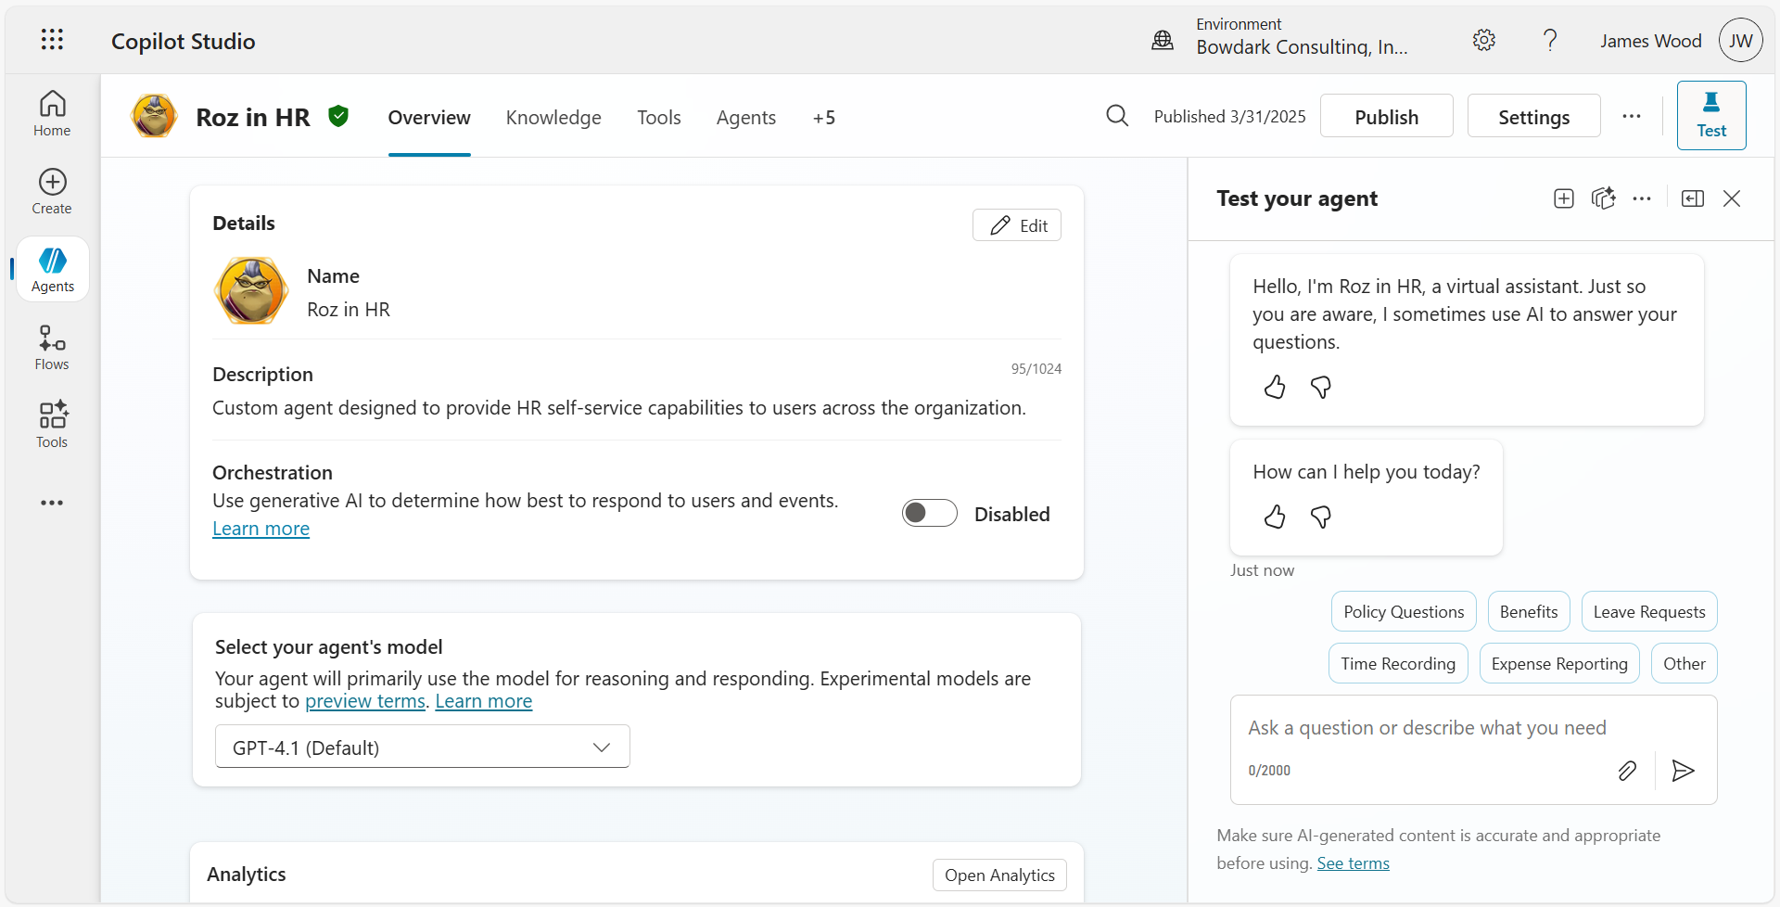The image size is (1780, 907).
Task: Click Published 3/31/2025 status text
Action: 1229,116
